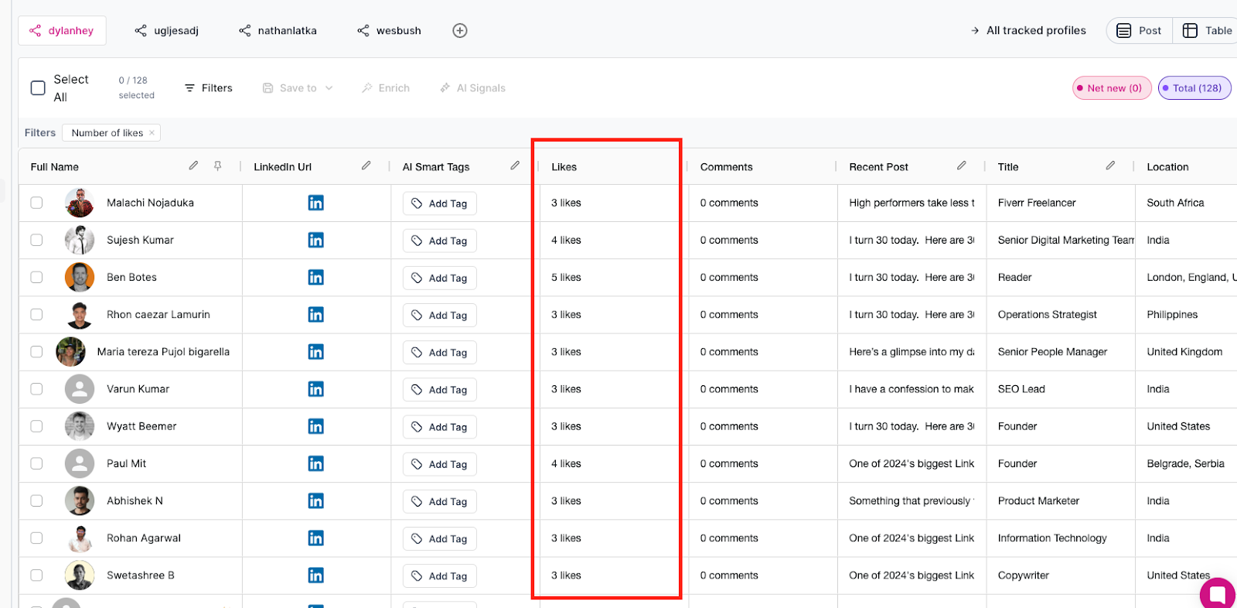Tick the checkbox for Swetashree B
The image size is (1237, 608).
[x=36, y=575]
